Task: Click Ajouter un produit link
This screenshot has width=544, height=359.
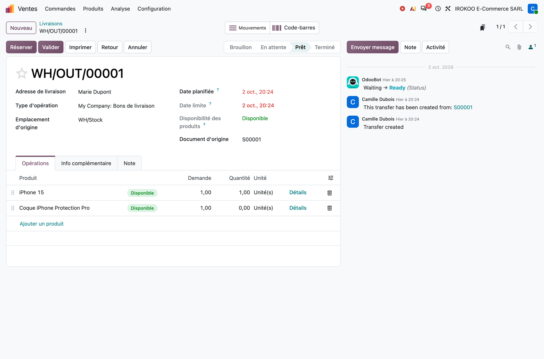Action: pyautogui.click(x=42, y=224)
